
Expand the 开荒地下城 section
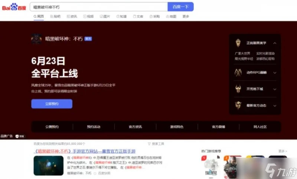pyautogui.click(x=275, y=89)
